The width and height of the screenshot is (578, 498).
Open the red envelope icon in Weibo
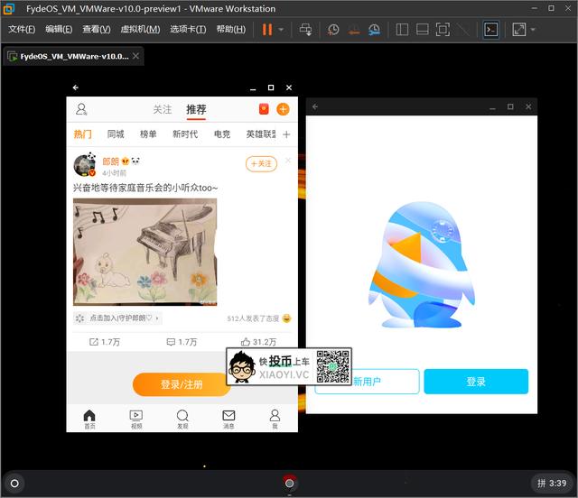[264, 109]
